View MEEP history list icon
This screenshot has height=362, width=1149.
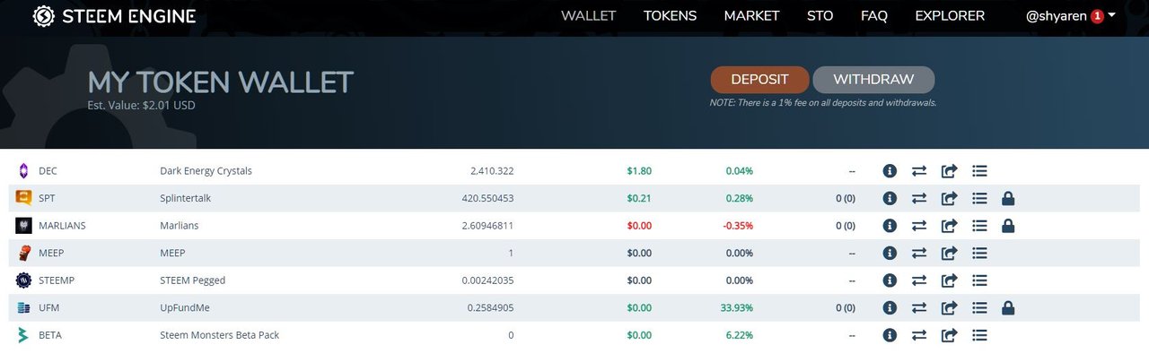point(980,254)
